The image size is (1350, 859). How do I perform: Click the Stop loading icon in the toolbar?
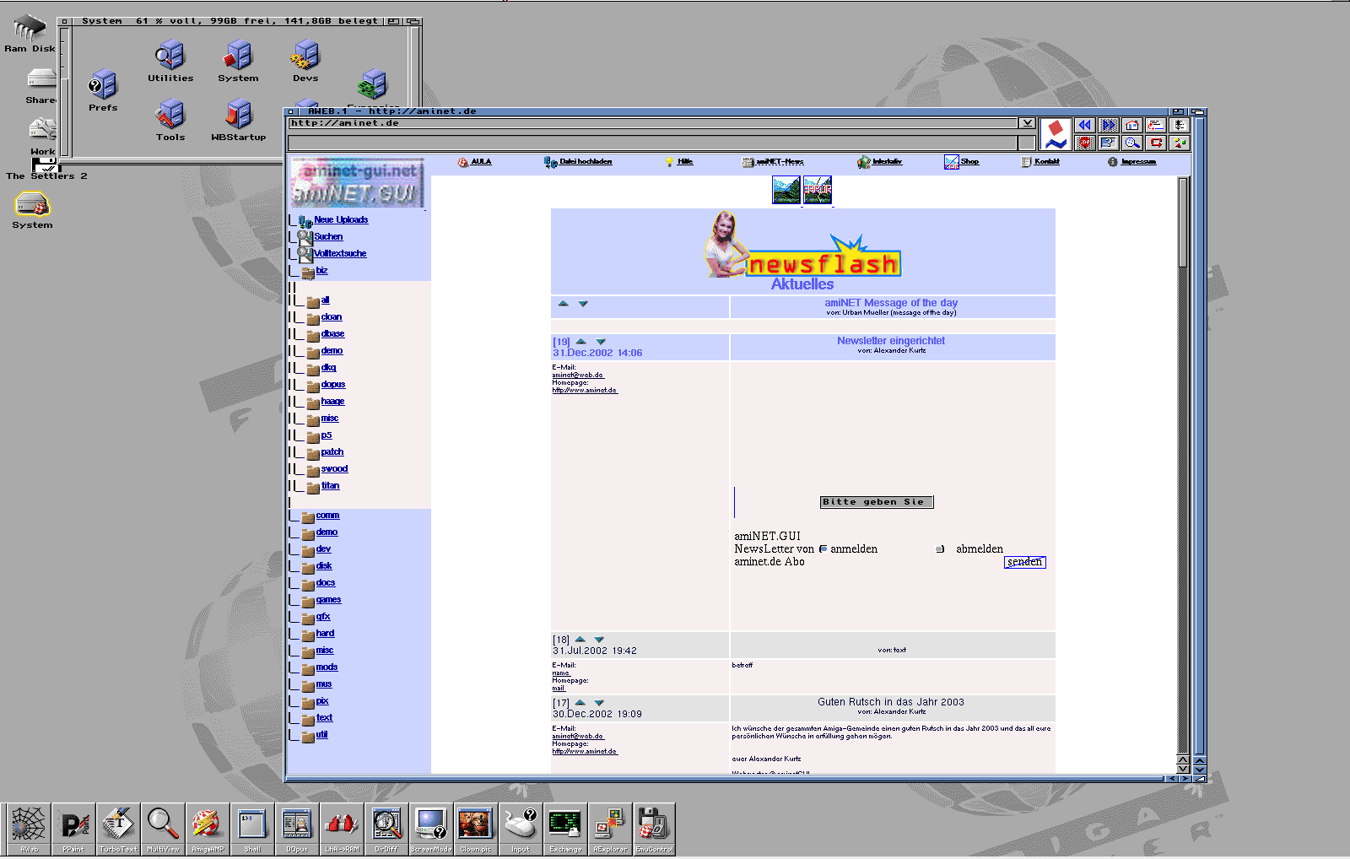1085,142
